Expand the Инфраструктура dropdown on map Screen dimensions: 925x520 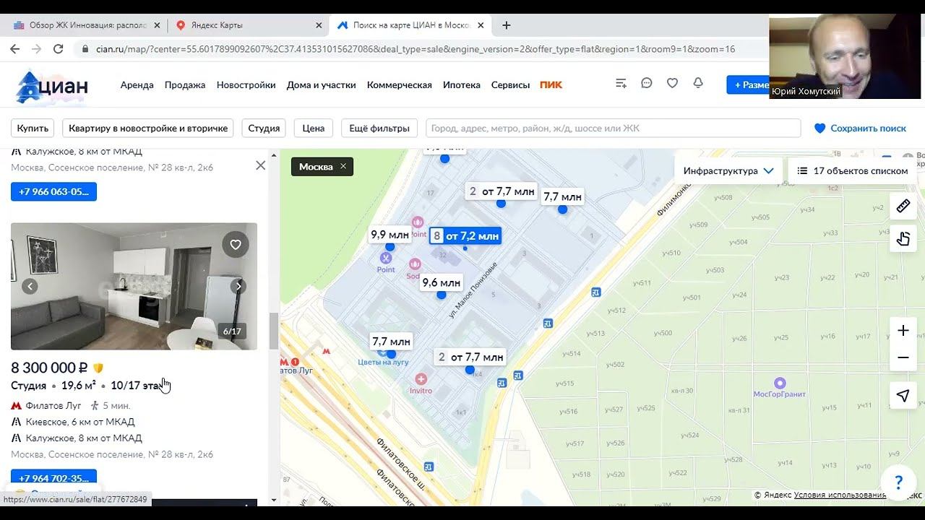tap(728, 171)
